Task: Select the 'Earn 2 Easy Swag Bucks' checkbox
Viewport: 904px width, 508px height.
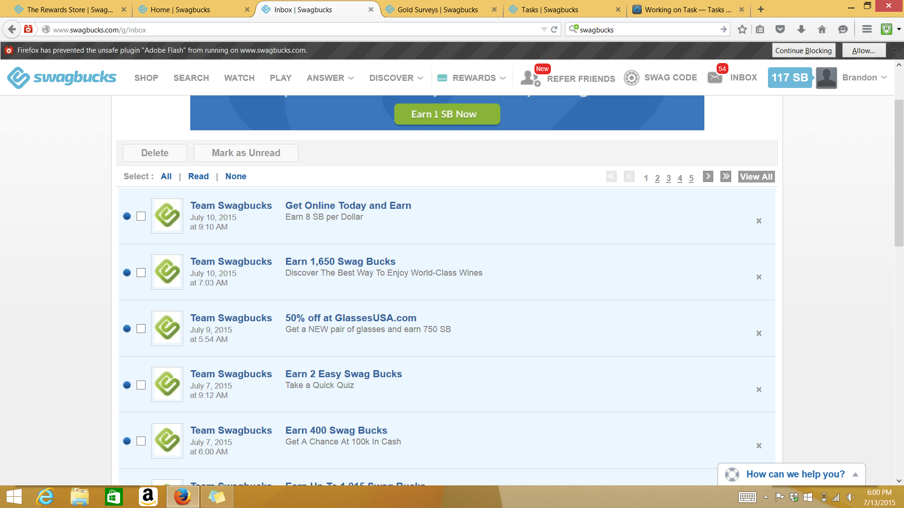Action: coord(141,385)
